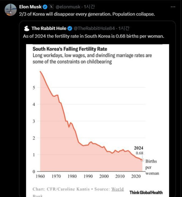Click the 0.68 value label on chart
The height and width of the screenshot is (197, 182).
pos(140,153)
